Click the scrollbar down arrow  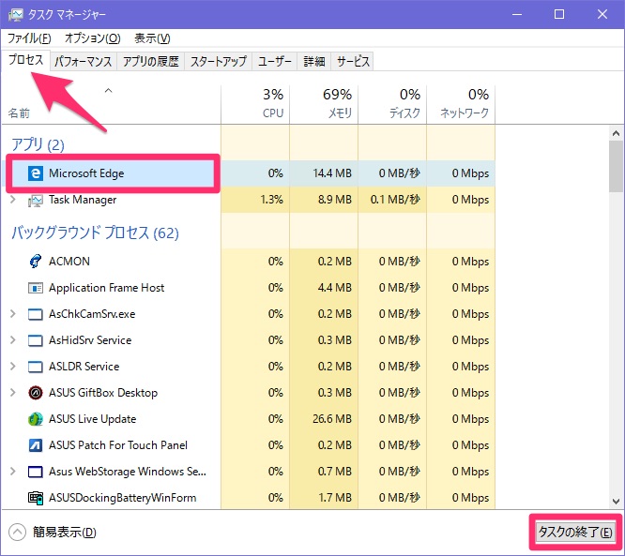[617, 502]
